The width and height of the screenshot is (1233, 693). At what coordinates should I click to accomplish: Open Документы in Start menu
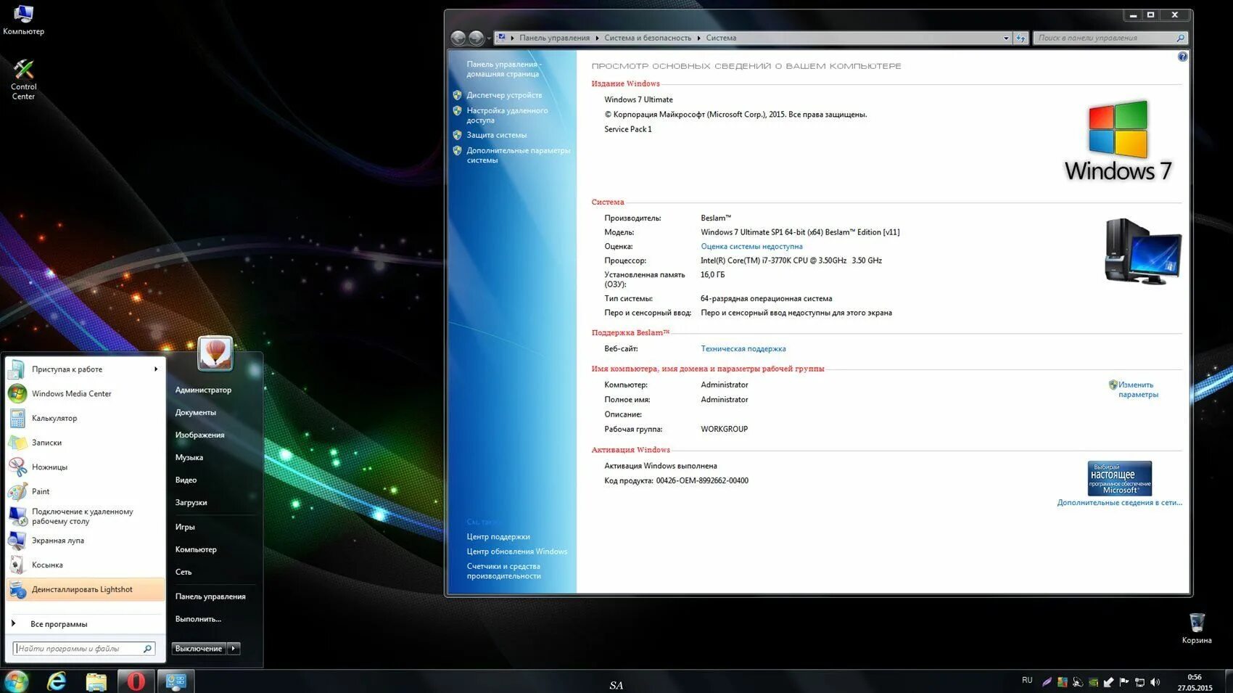[195, 413]
